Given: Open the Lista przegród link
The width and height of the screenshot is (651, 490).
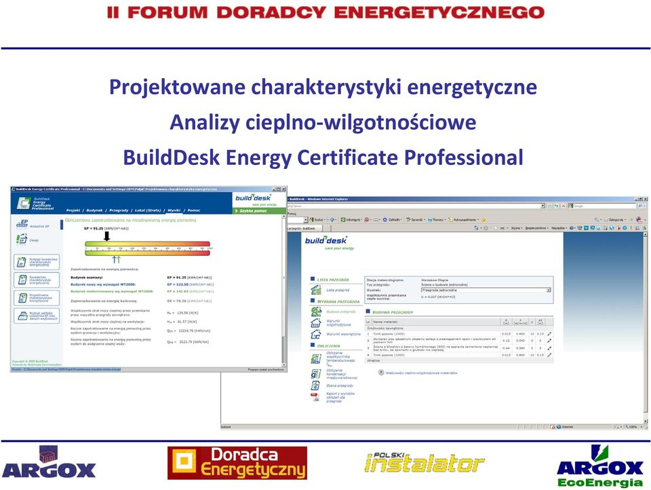Looking at the screenshot, I should click(338, 290).
